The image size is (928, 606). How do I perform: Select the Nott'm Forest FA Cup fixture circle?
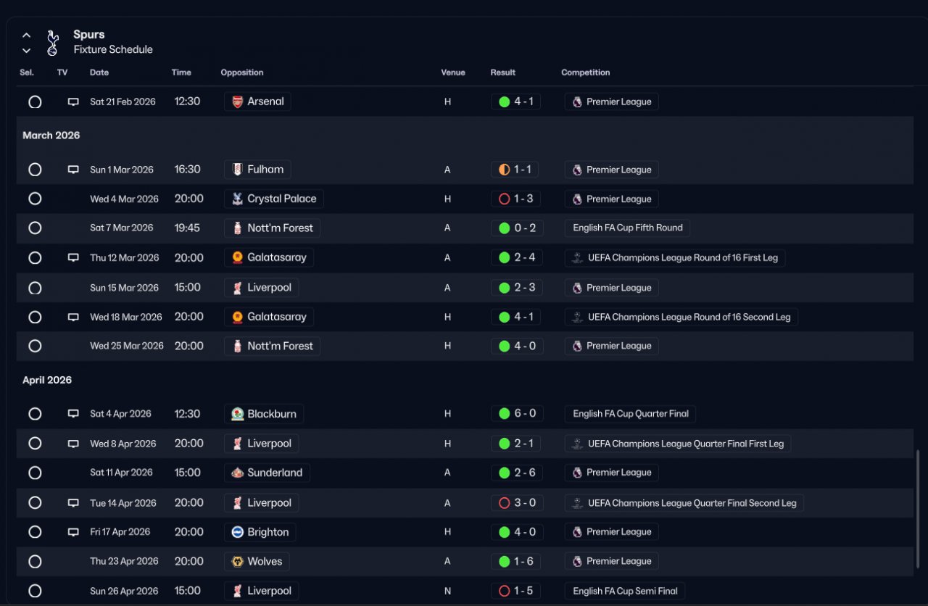click(x=35, y=228)
